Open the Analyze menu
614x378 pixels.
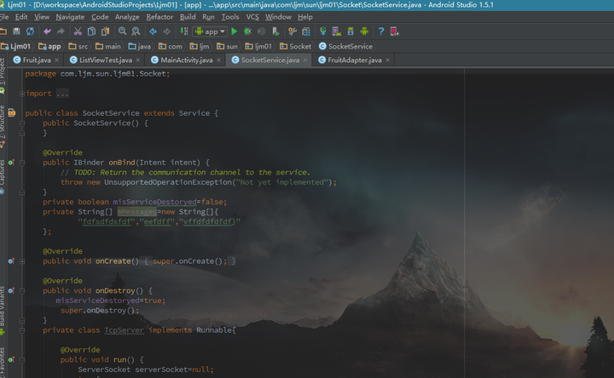point(127,17)
